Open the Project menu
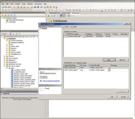135x119 pixels. pyautogui.click(x=18, y=4)
